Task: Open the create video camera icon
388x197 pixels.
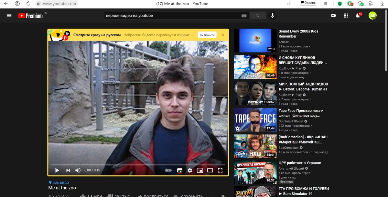Action: 334,15
